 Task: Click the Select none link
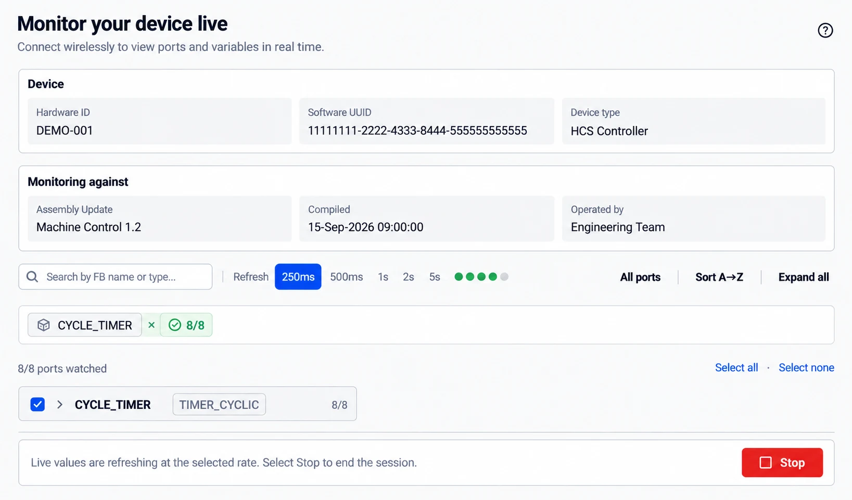tap(806, 368)
